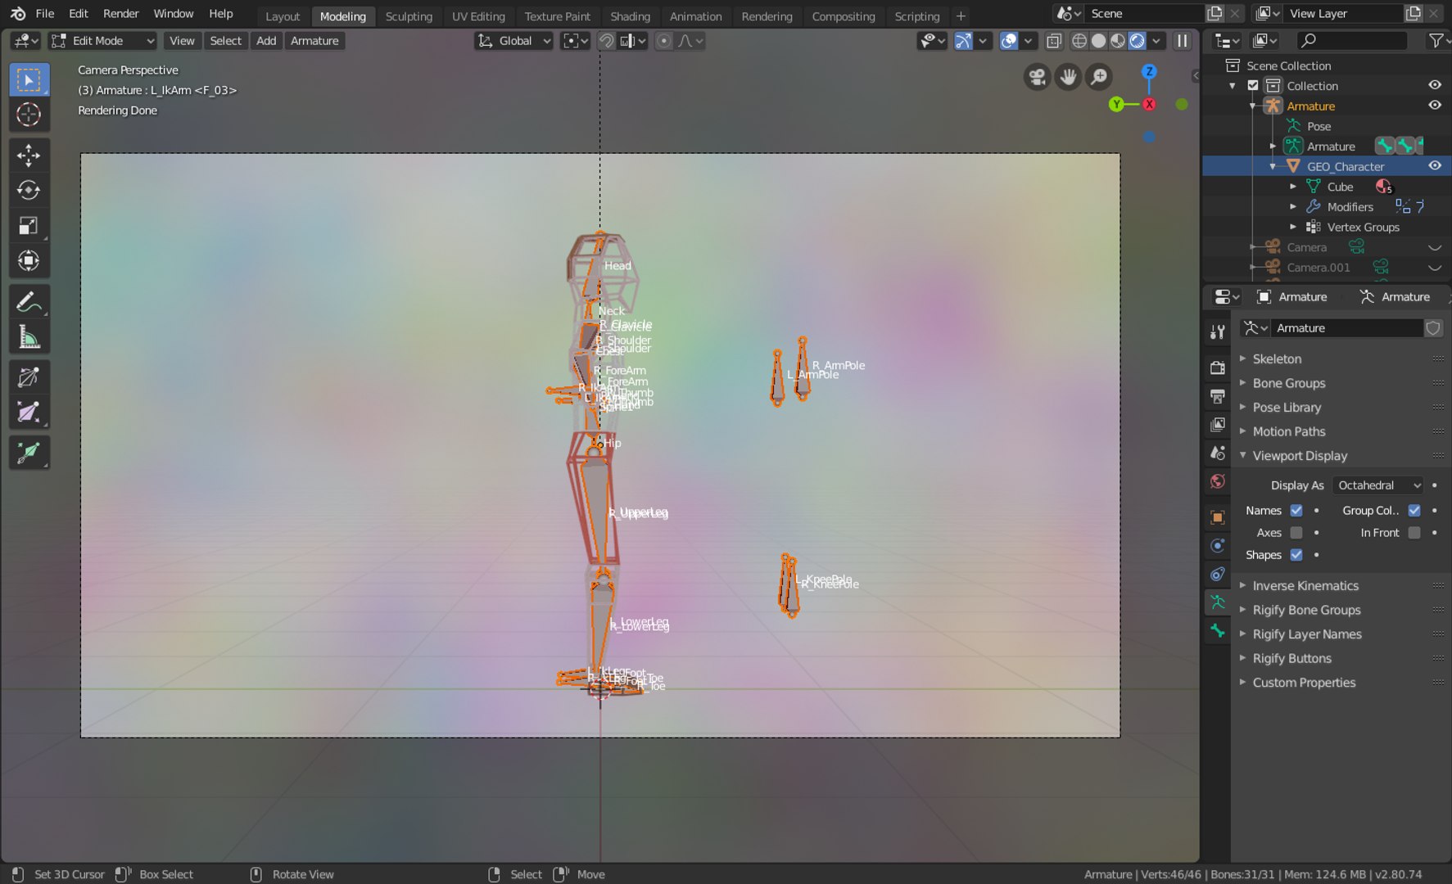Switch viewport to material preview shading
Screen dimensions: 1452x884
(x=1118, y=41)
